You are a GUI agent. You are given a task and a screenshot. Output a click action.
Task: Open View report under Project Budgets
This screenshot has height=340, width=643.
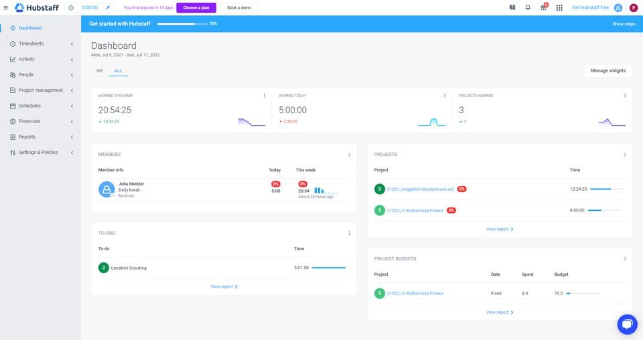(x=500, y=313)
